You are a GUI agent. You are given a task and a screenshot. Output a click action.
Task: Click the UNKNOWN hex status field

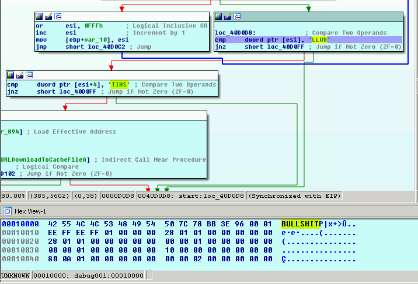[x=15, y=275]
